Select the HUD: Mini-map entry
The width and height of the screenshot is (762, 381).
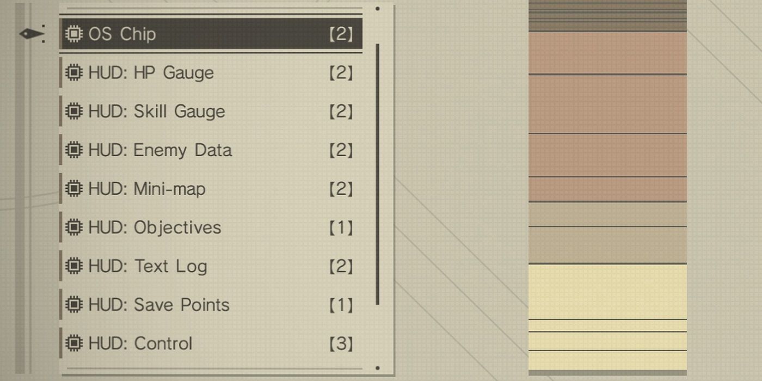[210, 188]
